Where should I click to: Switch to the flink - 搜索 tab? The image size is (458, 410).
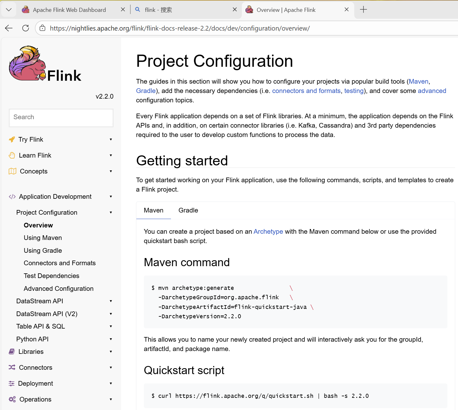coord(158,10)
